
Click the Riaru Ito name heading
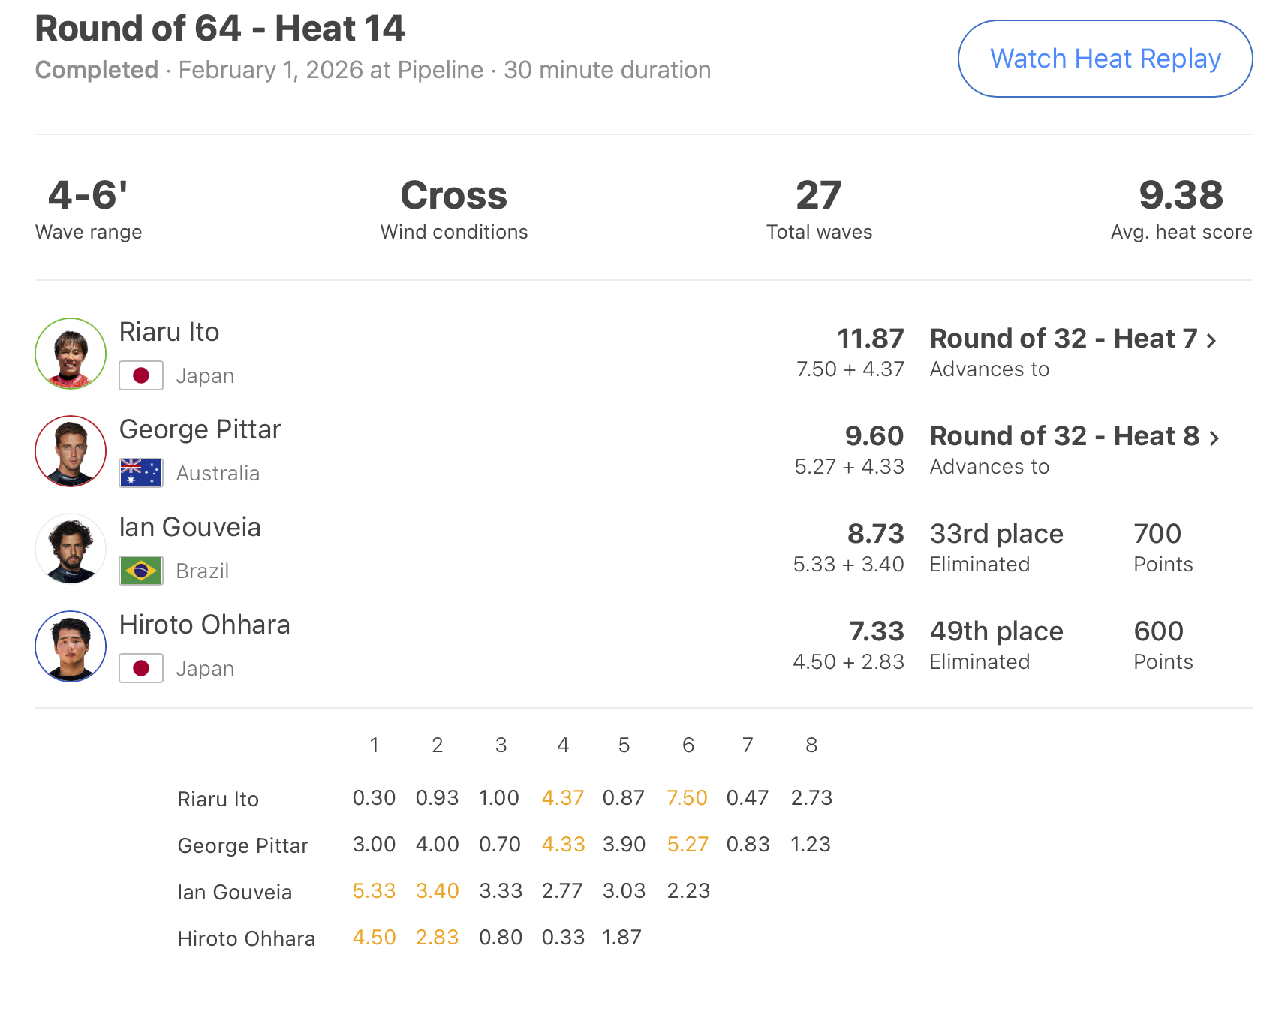click(x=170, y=332)
